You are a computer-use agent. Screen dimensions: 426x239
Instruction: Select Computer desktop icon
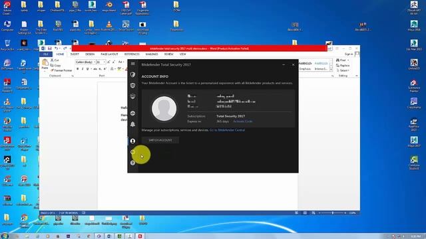7,26
